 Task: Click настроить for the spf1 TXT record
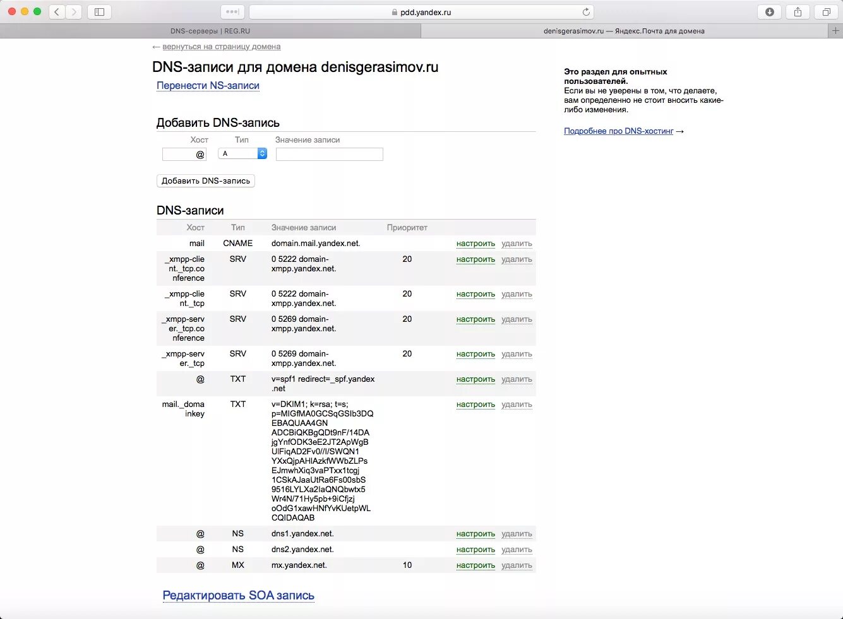coord(475,379)
